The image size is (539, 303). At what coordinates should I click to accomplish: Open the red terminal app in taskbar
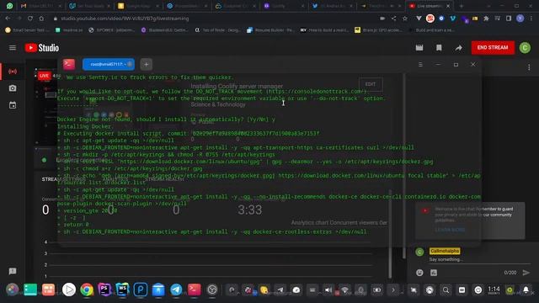pos(195,290)
